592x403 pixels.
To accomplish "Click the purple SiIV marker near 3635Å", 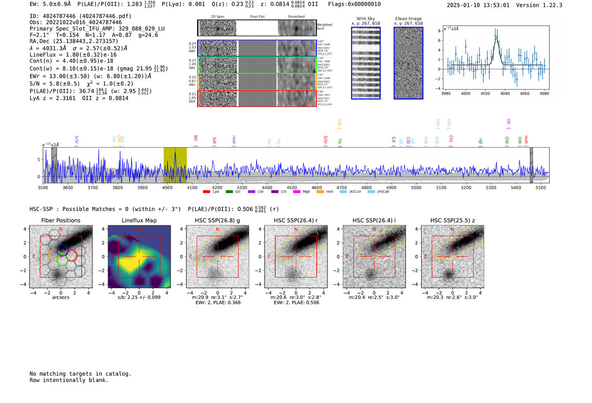I will [x=77, y=140].
